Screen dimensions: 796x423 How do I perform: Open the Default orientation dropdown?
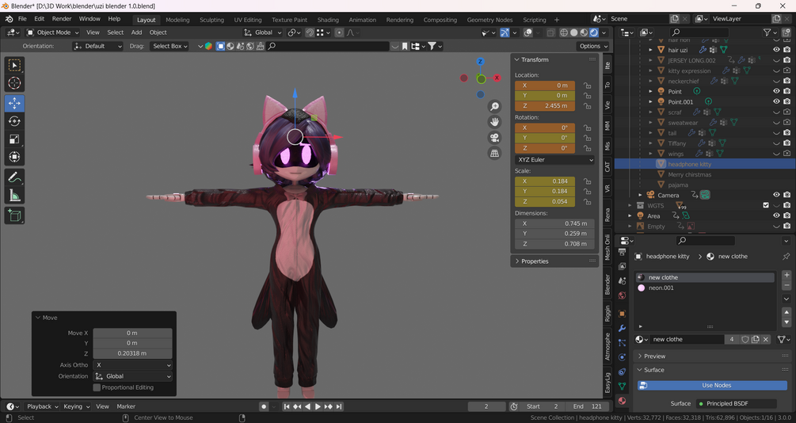(x=97, y=46)
